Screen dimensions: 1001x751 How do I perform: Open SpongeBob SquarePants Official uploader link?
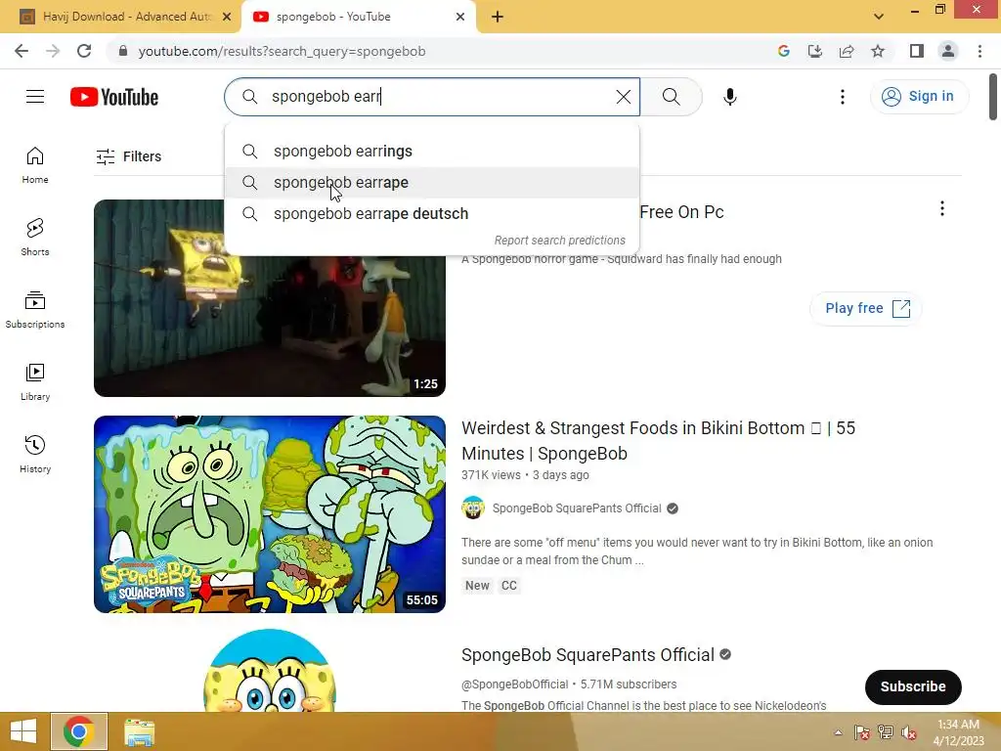[577, 508]
